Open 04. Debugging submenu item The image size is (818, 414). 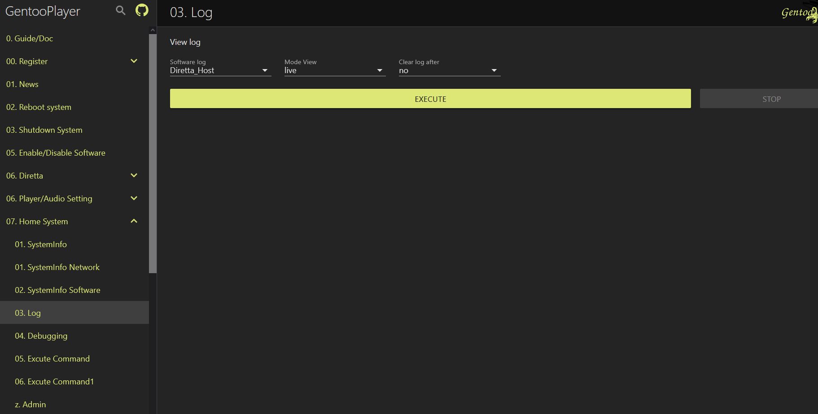pos(74,336)
